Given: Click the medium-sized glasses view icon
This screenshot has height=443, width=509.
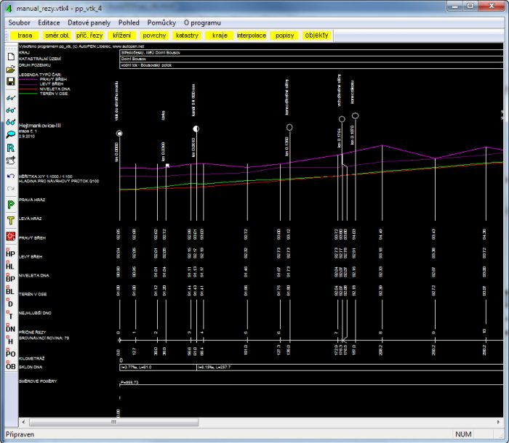Looking at the screenshot, I should click(x=11, y=110).
